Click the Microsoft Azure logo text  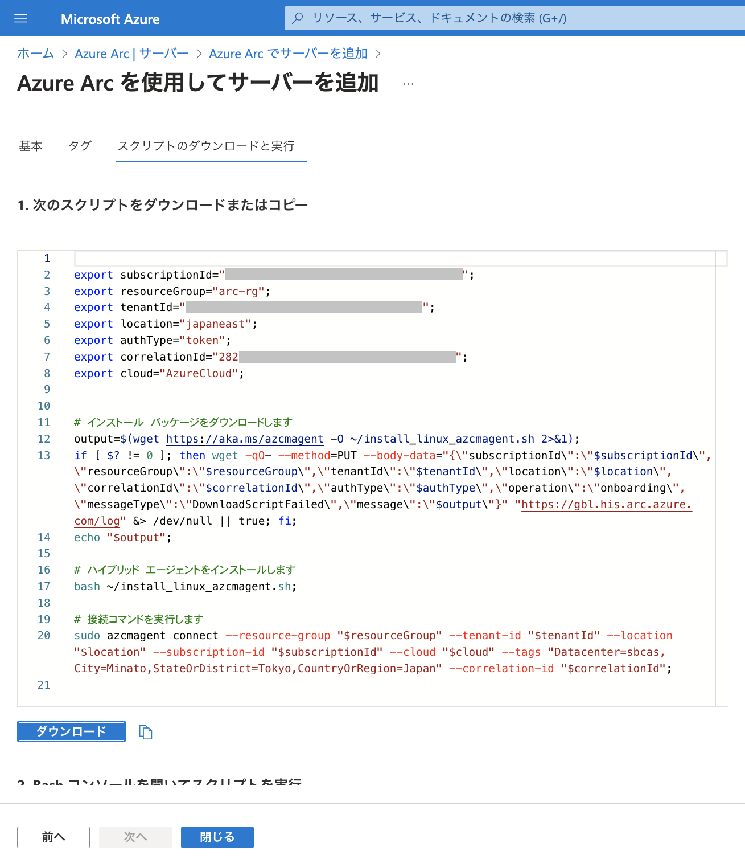pos(110,19)
